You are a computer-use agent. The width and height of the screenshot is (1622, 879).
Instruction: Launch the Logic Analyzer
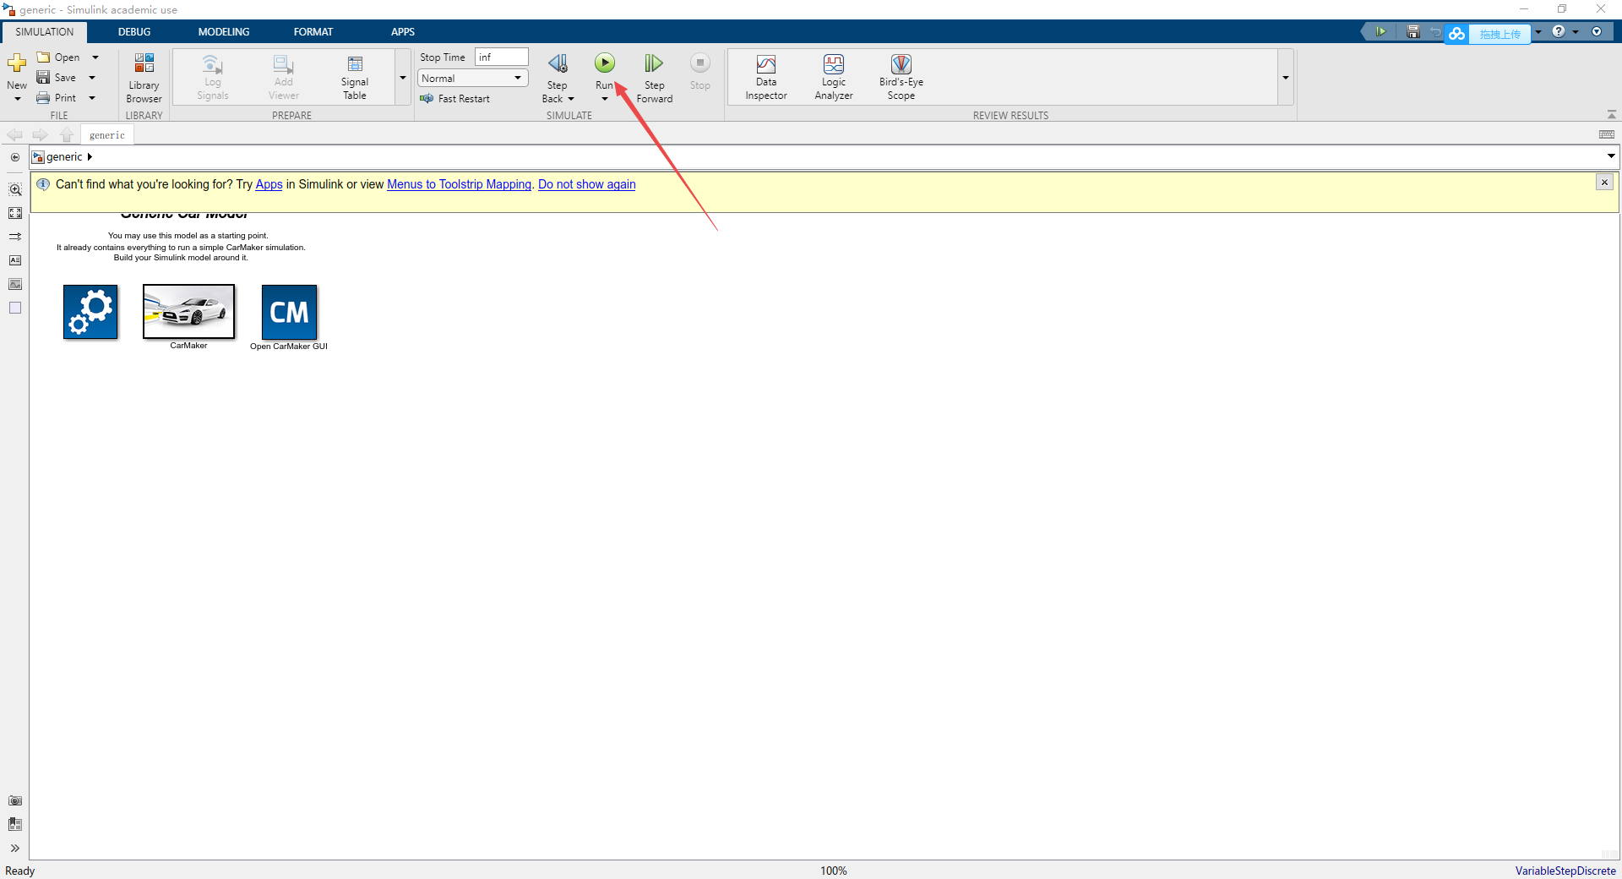[x=833, y=76]
